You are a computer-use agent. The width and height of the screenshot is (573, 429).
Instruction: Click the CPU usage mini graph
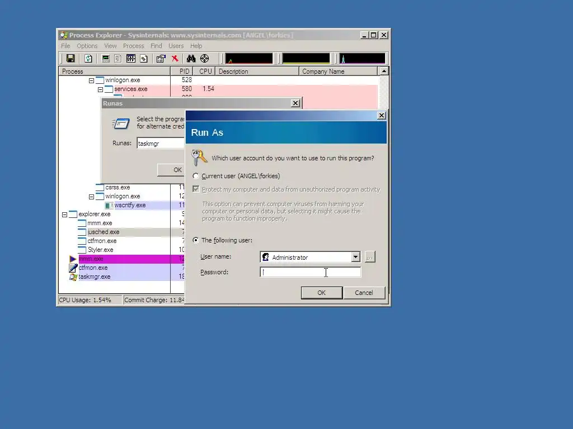click(249, 58)
